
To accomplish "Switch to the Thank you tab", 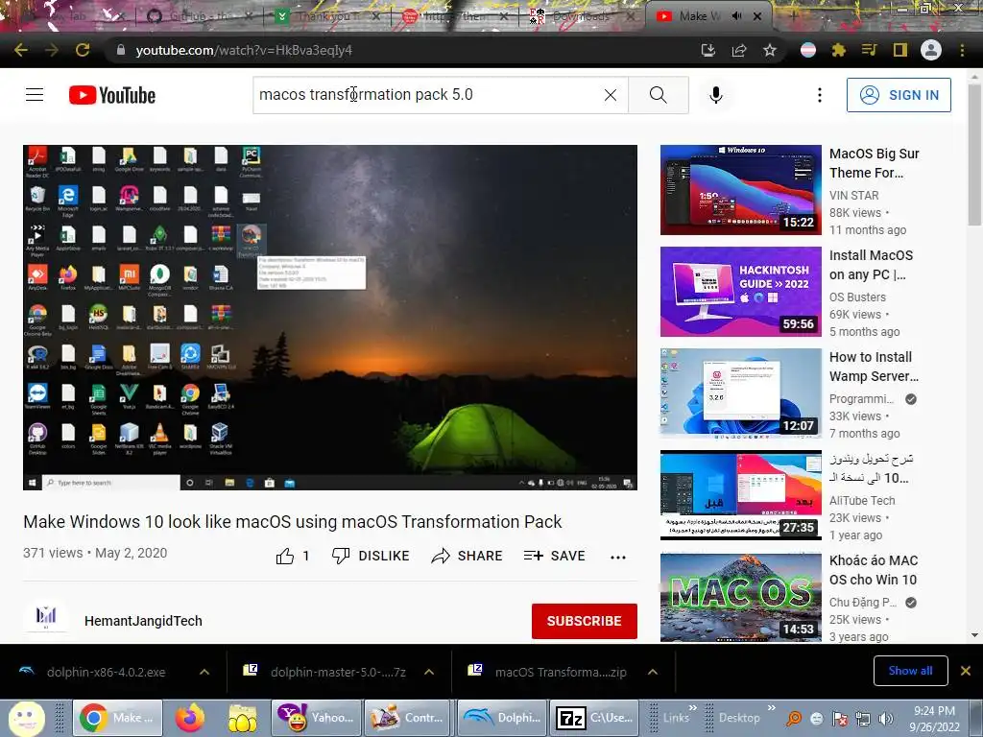I will pyautogui.click(x=326, y=15).
